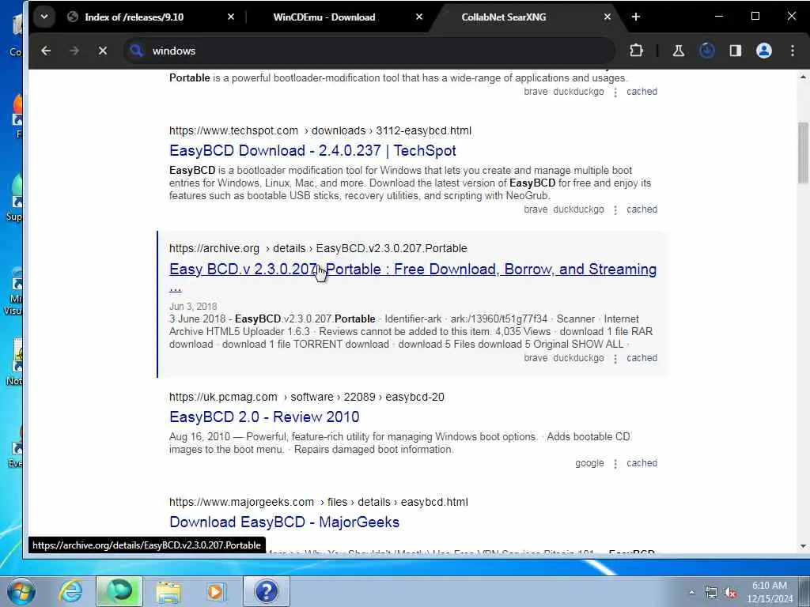Switch to the Index of /releases/9.10 tab

pos(134,17)
